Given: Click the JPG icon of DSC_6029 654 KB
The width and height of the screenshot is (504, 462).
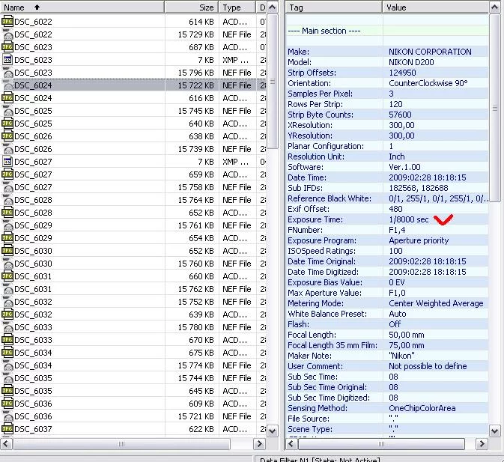Looking at the screenshot, I should coord(7,238).
